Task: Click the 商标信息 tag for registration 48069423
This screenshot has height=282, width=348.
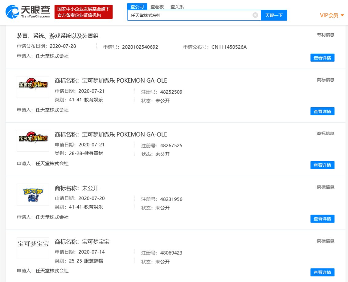Action: (325, 241)
